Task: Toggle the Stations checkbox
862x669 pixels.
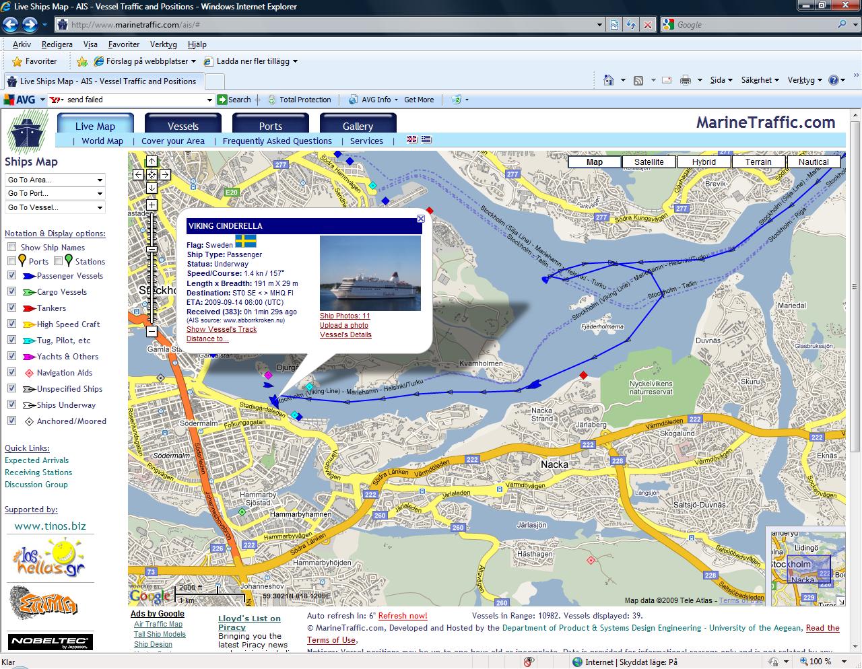Action: pos(58,261)
